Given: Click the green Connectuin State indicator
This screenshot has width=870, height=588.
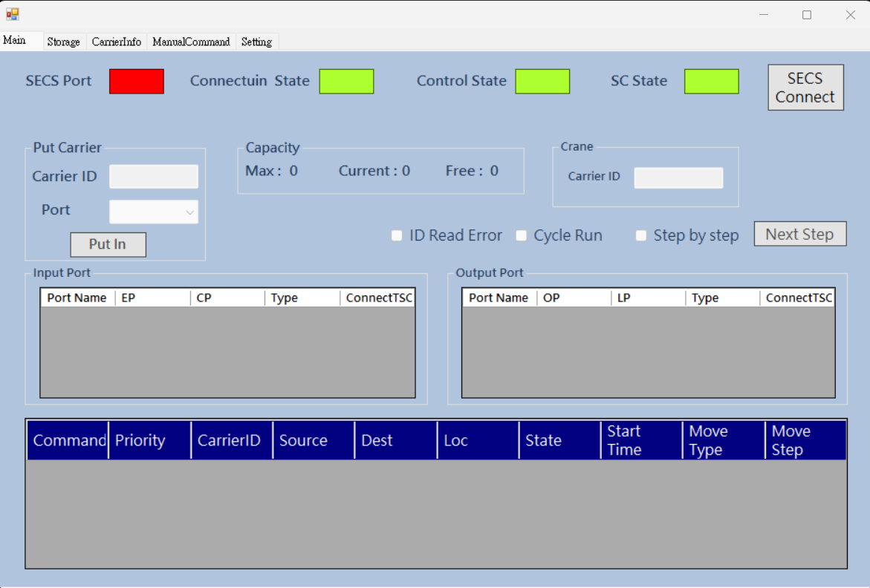Looking at the screenshot, I should tap(347, 82).
